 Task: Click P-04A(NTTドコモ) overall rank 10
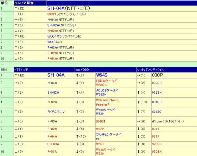coord(61,59)
